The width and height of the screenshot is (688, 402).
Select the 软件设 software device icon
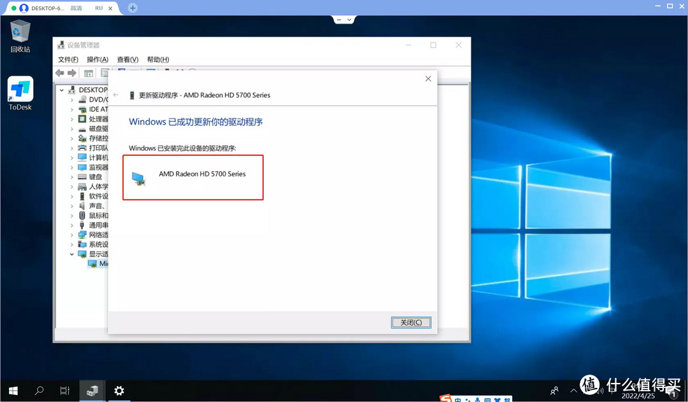pyautogui.click(x=82, y=196)
